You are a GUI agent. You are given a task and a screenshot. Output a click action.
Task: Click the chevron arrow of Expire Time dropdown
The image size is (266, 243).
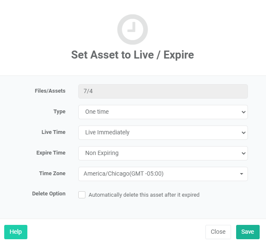click(x=244, y=153)
